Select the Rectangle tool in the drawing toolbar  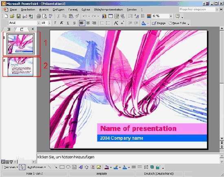(x=62, y=167)
